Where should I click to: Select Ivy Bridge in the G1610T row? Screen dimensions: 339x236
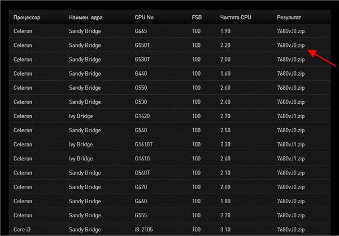(x=81, y=145)
